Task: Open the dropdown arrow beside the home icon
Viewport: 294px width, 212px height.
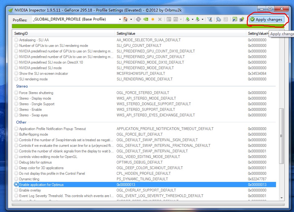Action: tap(131, 19)
